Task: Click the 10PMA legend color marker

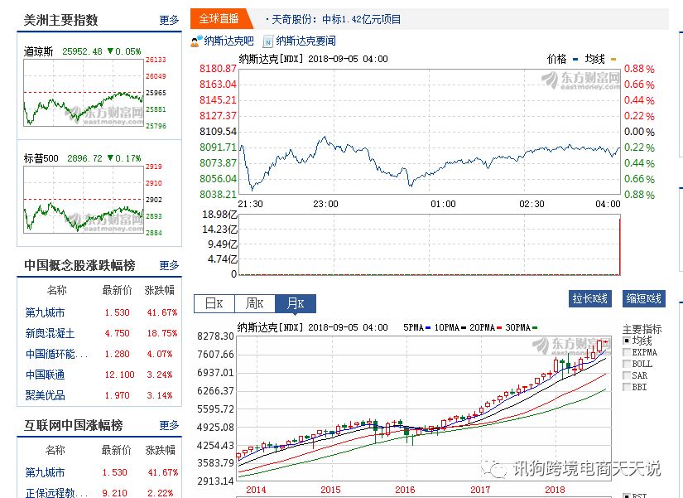Action: (464, 327)
